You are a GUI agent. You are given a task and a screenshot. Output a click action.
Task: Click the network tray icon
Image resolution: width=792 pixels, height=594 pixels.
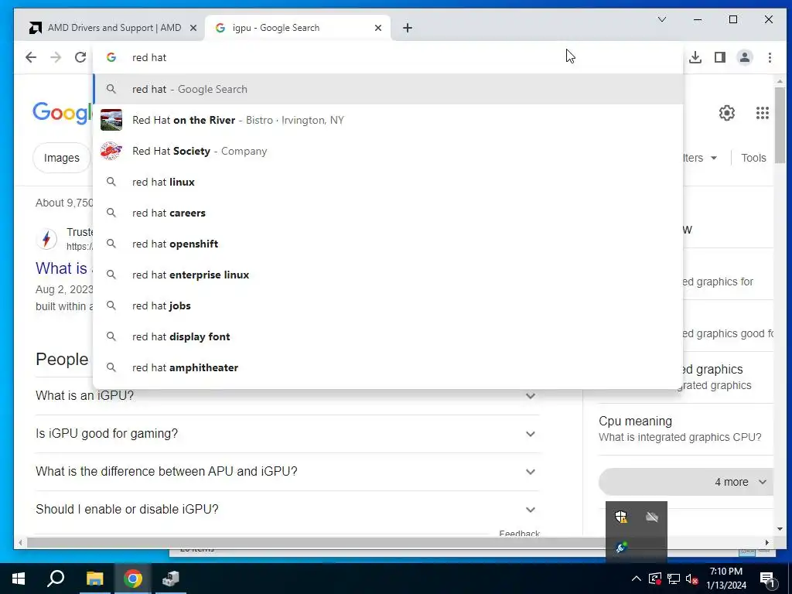[674, 579]
